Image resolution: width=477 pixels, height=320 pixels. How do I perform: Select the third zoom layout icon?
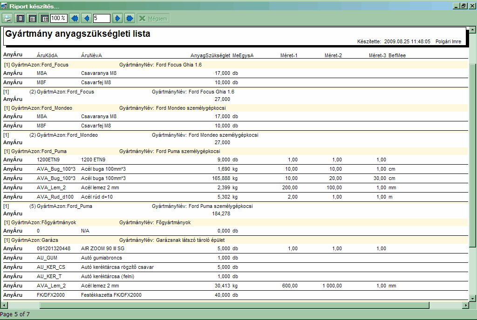(x=44, y=19)
